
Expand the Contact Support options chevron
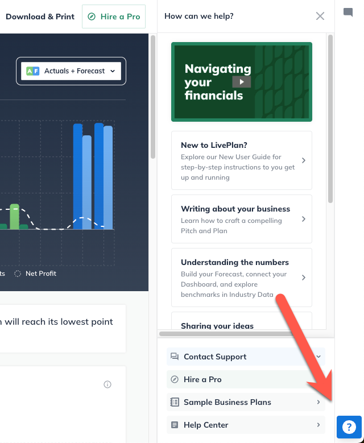(318, 357)
